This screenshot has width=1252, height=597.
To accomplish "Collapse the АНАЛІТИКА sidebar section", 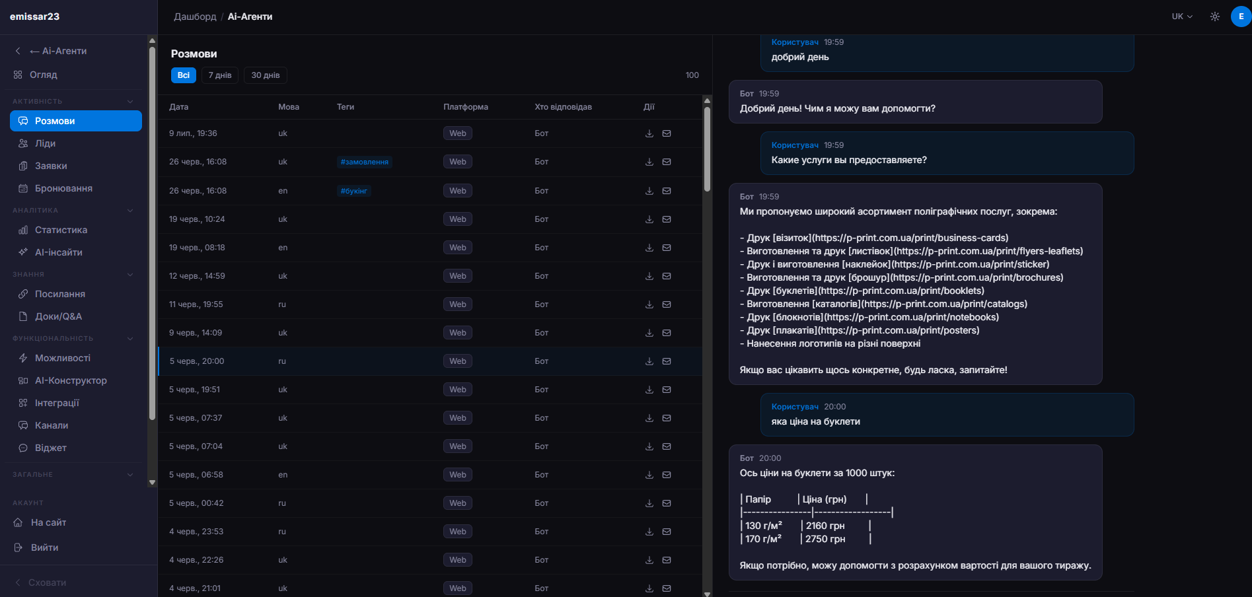I will click(130, 210).
